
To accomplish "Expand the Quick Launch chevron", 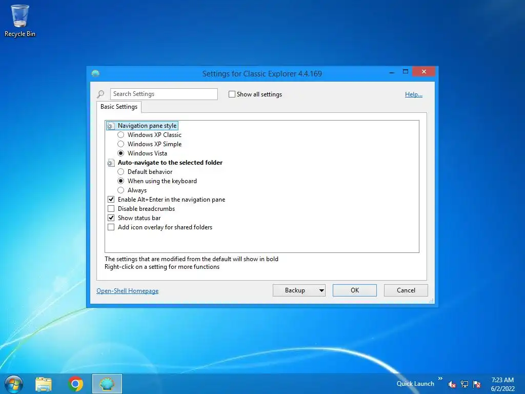I will click(440, 378).
